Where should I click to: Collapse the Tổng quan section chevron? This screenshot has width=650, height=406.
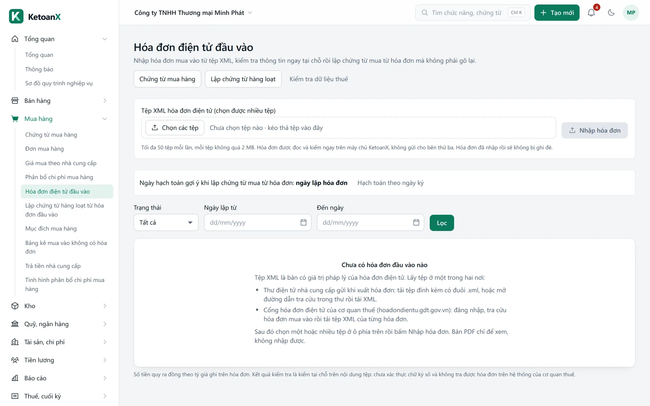[x=105, y=39]
